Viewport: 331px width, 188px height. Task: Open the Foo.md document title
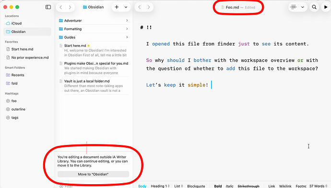[232, 7]
